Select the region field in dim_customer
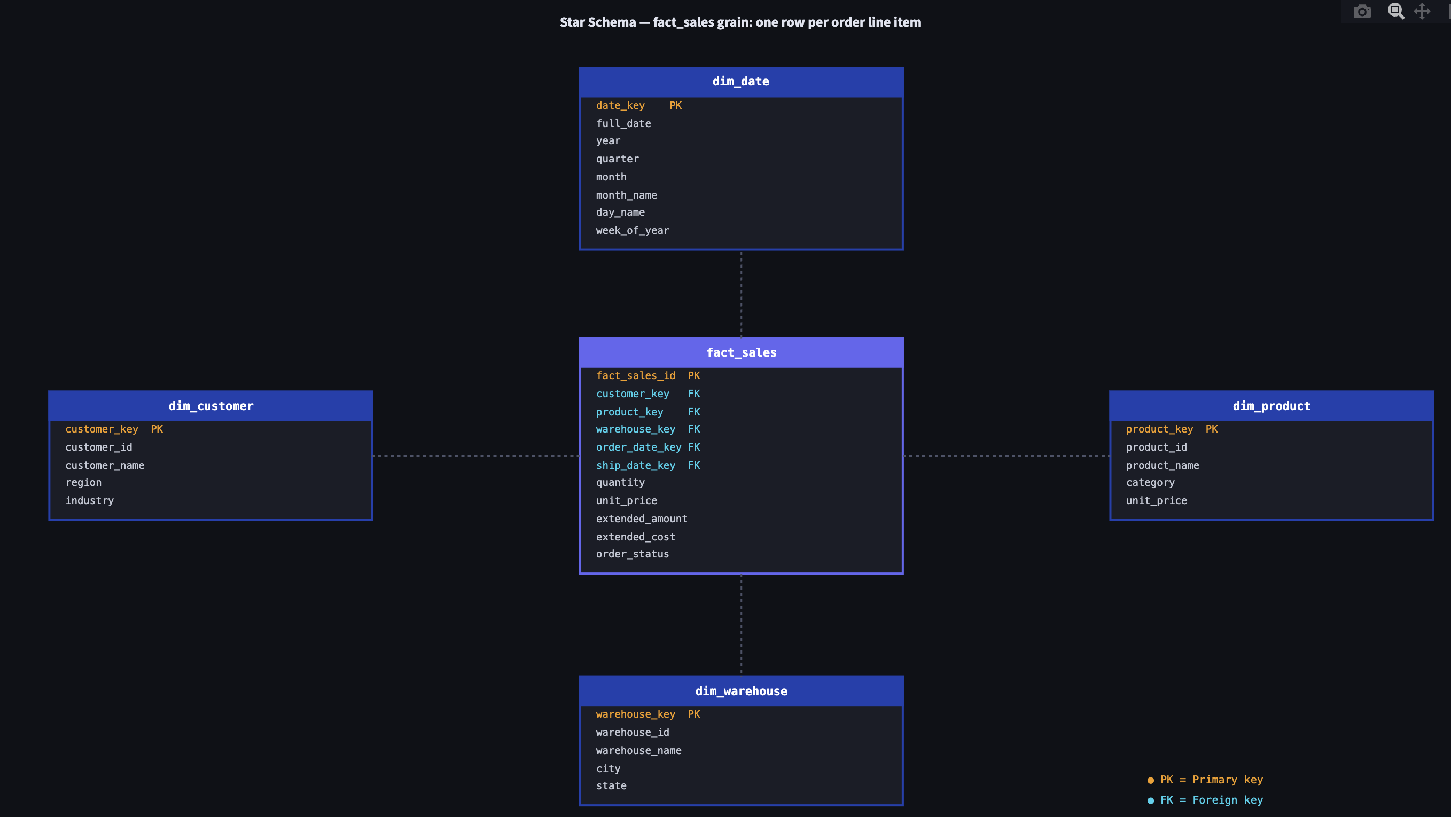 [83, 483]
